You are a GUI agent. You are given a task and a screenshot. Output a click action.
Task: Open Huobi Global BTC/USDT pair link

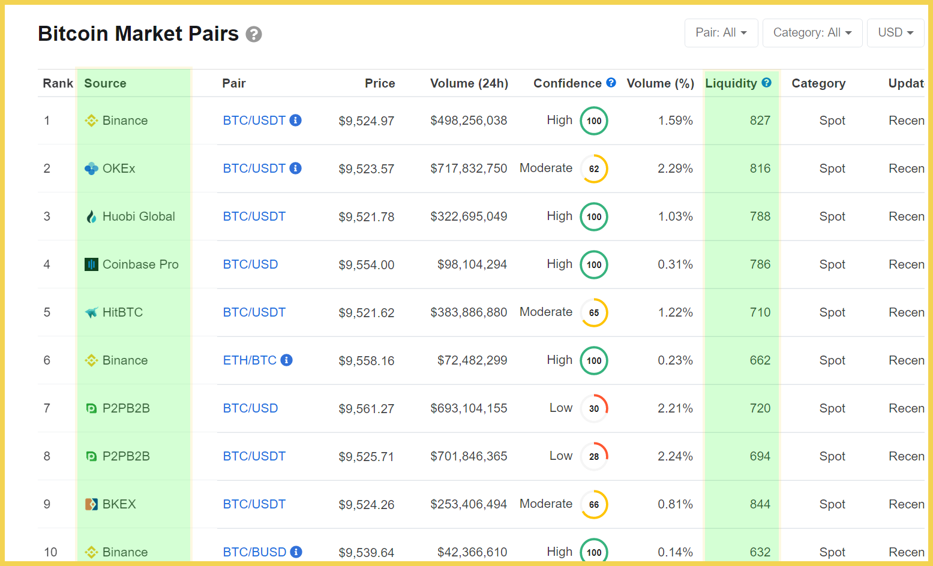coord(254,216)
